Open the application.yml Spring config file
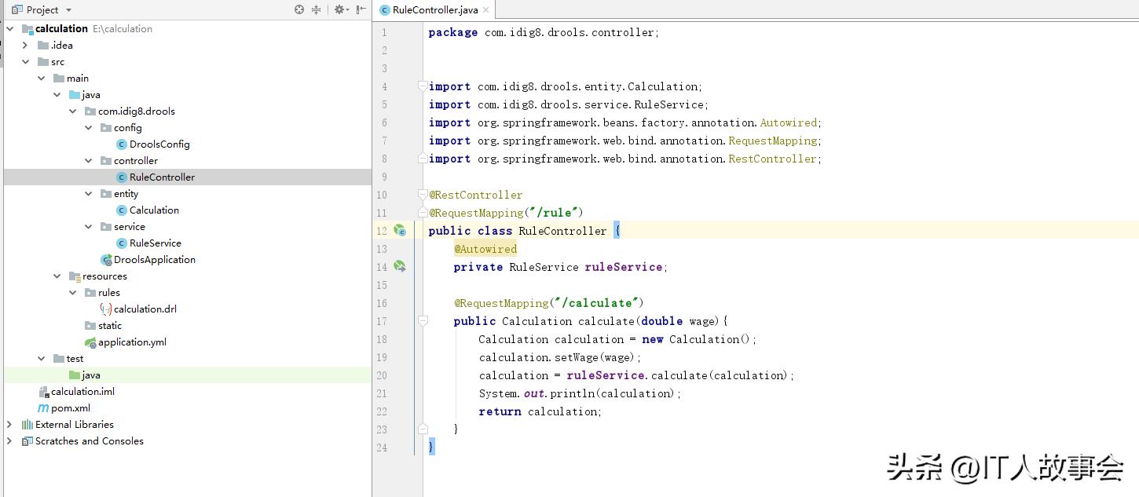The height and width of the screenshot is (497, 1139). pos(131,342)
